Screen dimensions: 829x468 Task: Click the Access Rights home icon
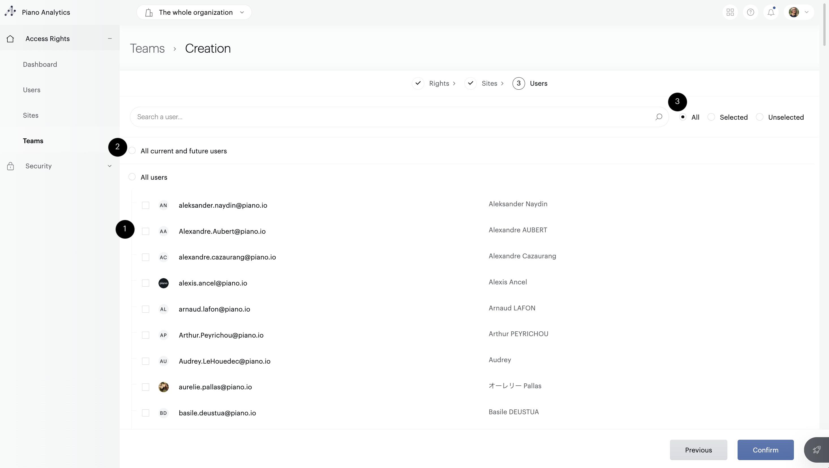tap(10, 38)
